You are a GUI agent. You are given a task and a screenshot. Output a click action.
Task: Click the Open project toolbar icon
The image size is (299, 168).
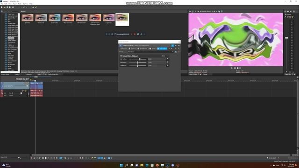[x=5, y=7]
